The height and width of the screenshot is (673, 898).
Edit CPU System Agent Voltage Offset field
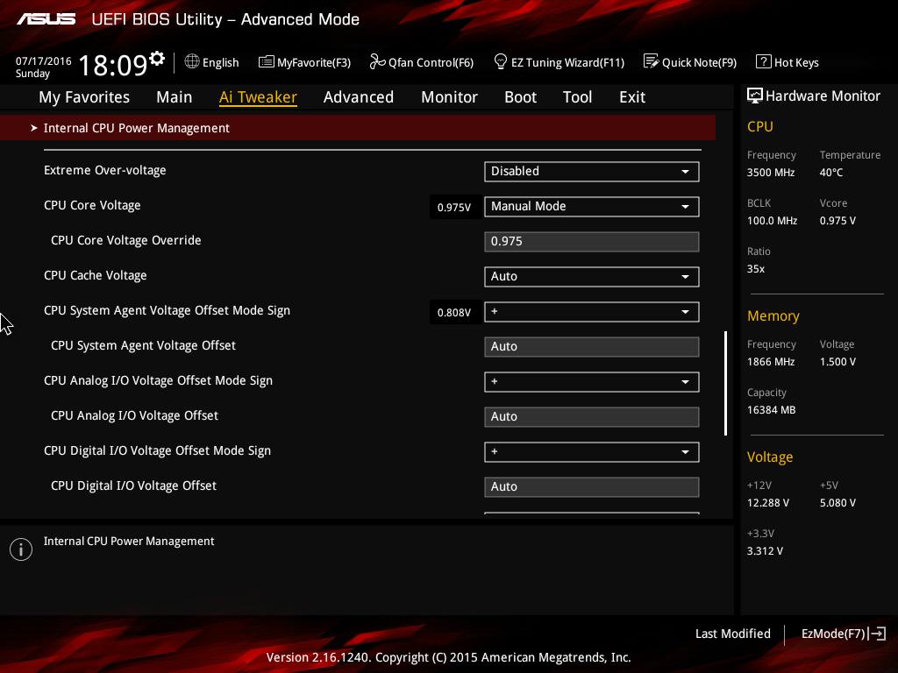point(592,347)
